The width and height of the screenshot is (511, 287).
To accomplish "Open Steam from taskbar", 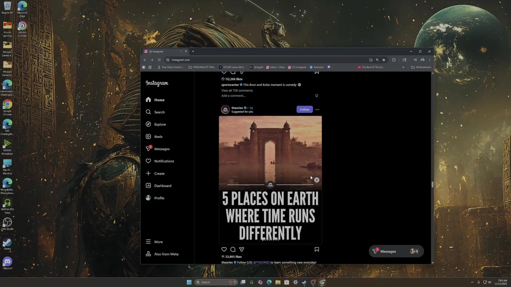I will (x=304, y=282).
